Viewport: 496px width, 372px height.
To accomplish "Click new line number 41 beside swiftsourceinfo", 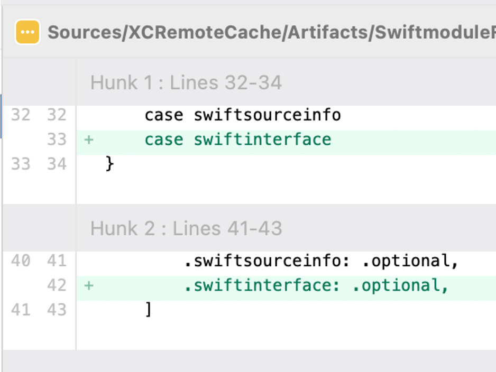I will coord(56,261).
